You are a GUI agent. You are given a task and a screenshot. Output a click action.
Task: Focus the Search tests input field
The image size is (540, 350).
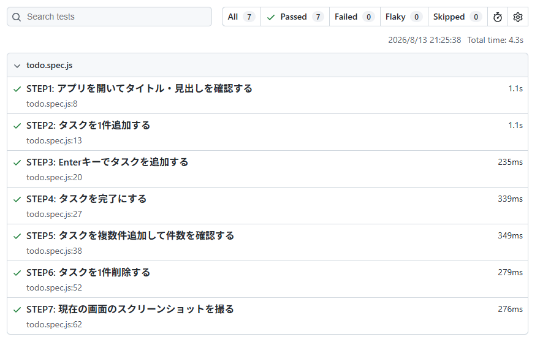pos(110,17)
